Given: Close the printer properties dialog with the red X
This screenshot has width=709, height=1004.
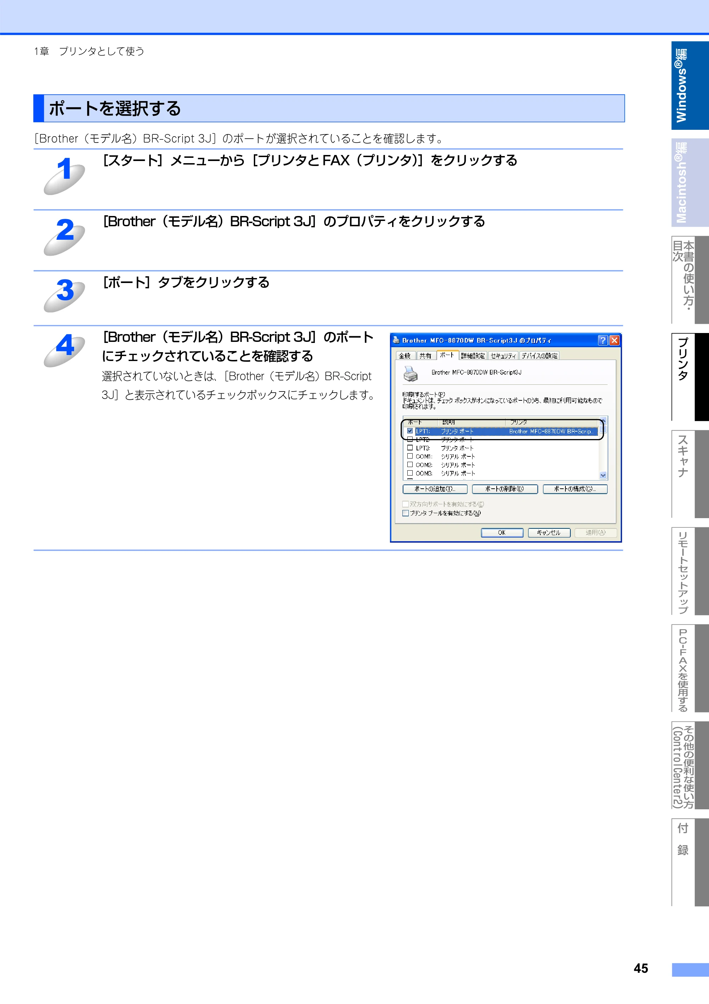Looking at the screenshot, I should 614,340.
